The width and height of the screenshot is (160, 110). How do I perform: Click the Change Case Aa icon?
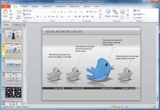62,16
